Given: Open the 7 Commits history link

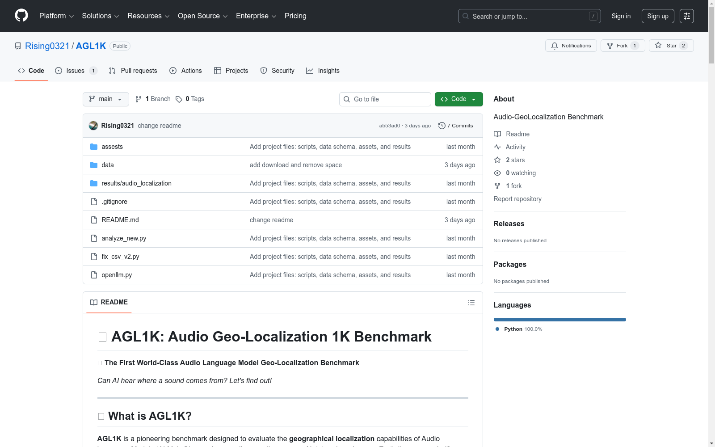Looking at the screenshot, I should (456, 126).
